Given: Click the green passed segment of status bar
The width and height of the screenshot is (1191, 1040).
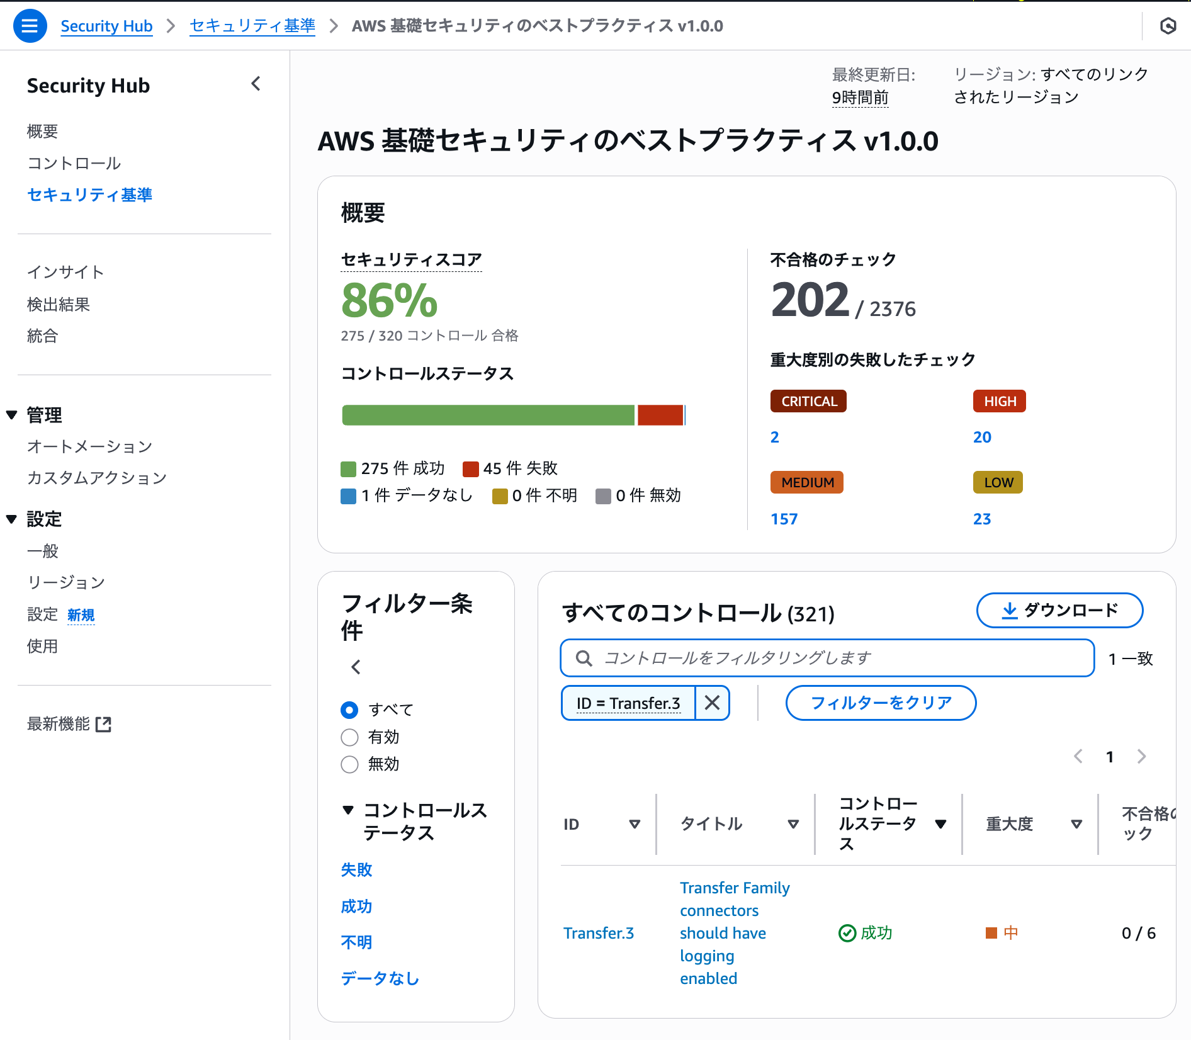Looking at the screenshot, I should pyautogui.click(x=488, y=415).
